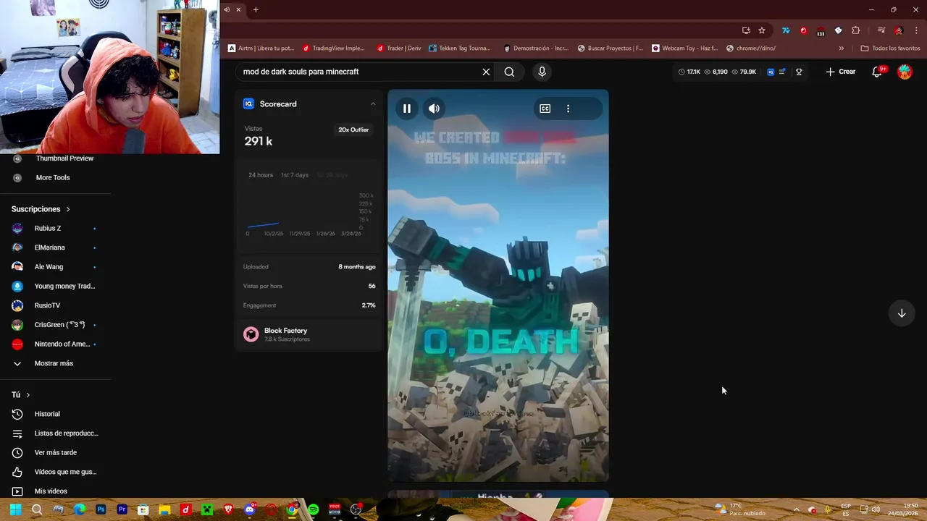Open the vidIQ list icon in header
Screen dimensions: 927x521
(x=782, y=72)
